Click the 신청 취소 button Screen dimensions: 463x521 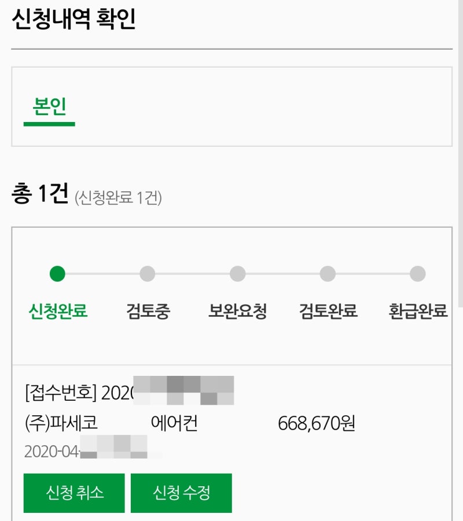click(74, 493)
